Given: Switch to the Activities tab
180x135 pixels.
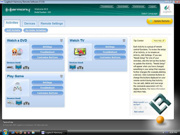Looking at the screenshot, I should pyautogui.click(x=12, y=23).
